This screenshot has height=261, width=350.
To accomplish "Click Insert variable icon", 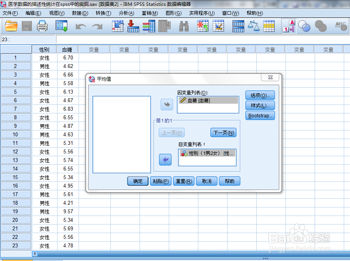I will tap(218, 26).
